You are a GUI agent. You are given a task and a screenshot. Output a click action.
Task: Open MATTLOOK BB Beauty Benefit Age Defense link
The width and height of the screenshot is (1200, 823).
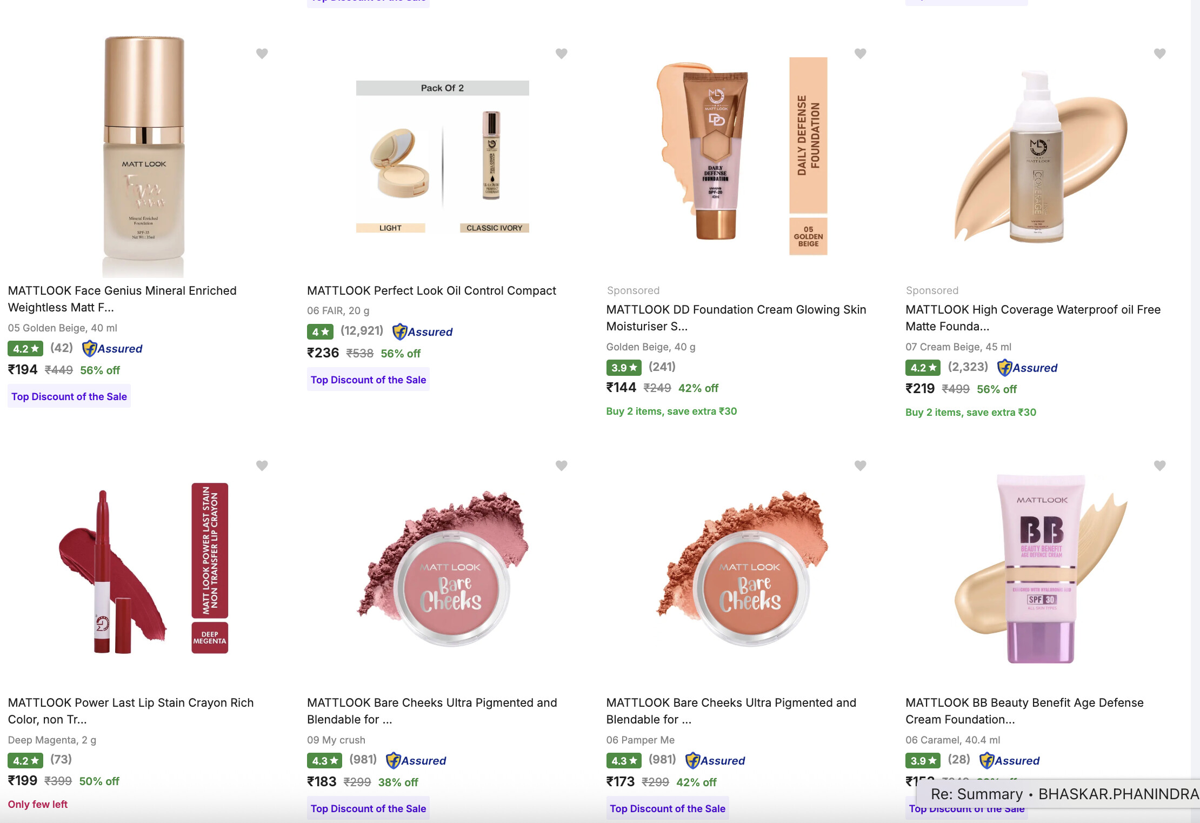(x=1024, y=711)
